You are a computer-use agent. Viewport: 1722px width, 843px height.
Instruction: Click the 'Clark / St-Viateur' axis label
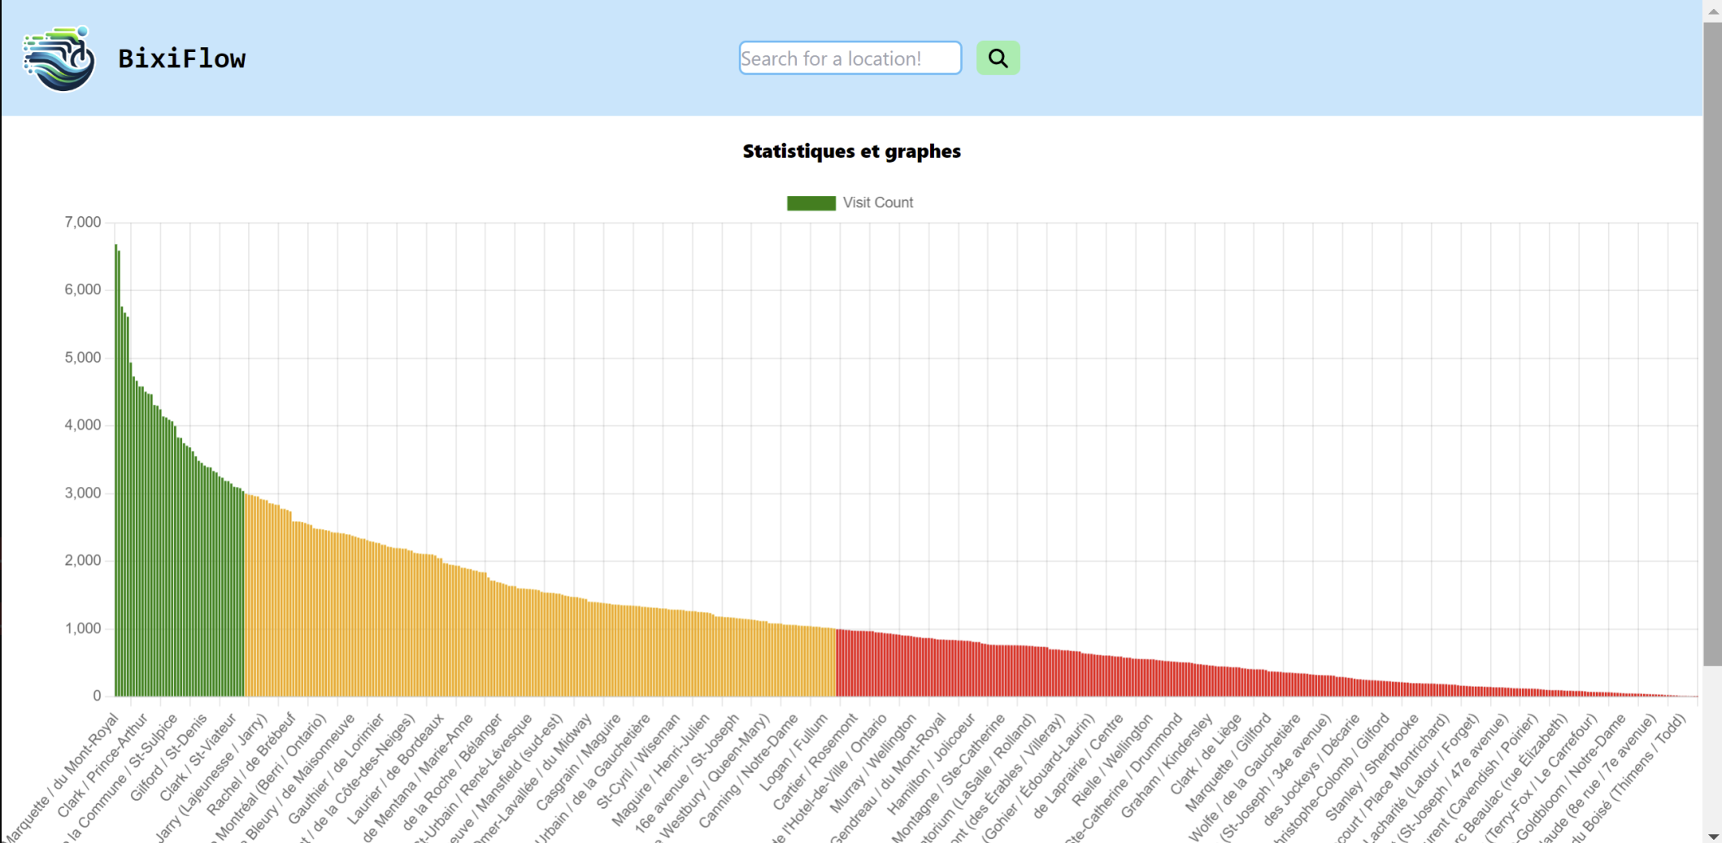[x=198, y=756]
